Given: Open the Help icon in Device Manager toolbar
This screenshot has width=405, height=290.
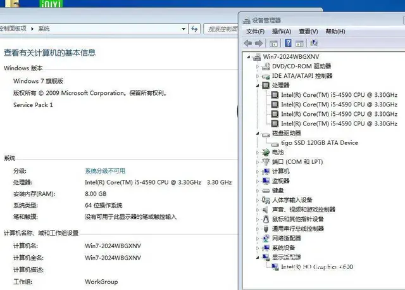Looking at the screenshot, I should point(288,43).
